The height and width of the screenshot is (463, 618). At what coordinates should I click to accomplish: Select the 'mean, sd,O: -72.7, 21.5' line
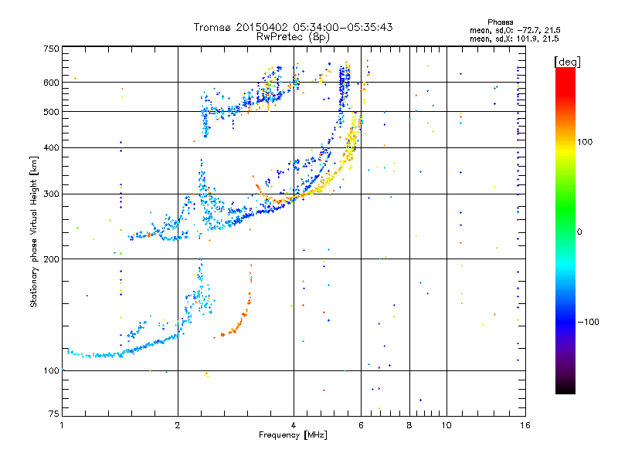point(514,30)
